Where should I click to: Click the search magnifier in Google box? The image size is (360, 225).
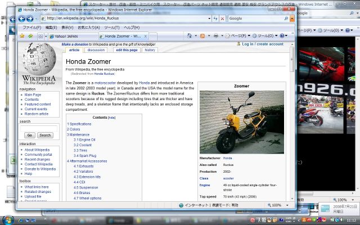[286, 19]
